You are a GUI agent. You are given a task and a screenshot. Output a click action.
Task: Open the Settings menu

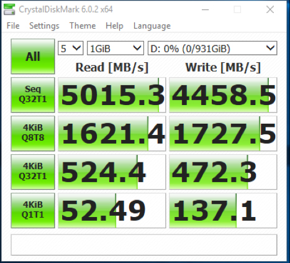coord(44,26)
